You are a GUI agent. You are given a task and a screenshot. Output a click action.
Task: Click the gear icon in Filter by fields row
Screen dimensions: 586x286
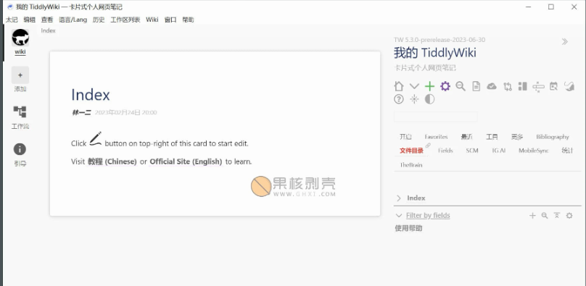click(569, 216)
